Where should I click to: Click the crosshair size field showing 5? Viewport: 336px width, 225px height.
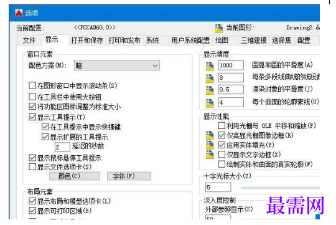(218, 188)
